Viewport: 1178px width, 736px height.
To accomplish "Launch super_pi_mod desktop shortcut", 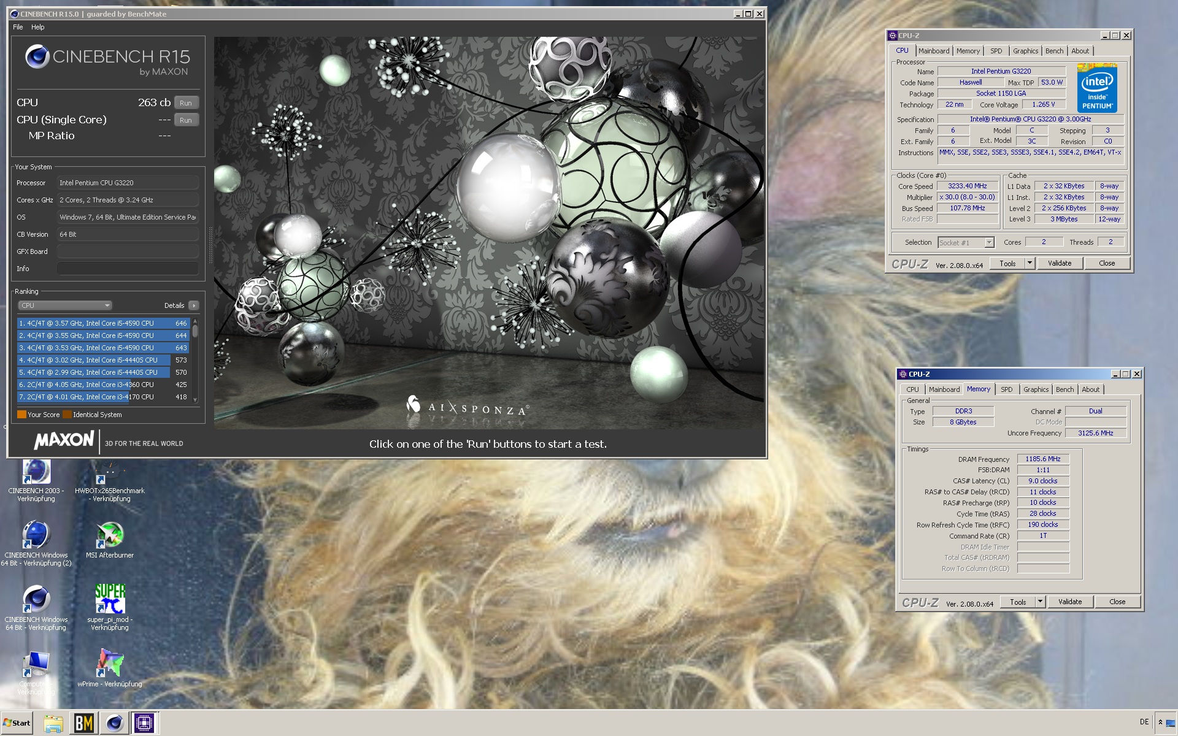I will [x=110, y=608].
